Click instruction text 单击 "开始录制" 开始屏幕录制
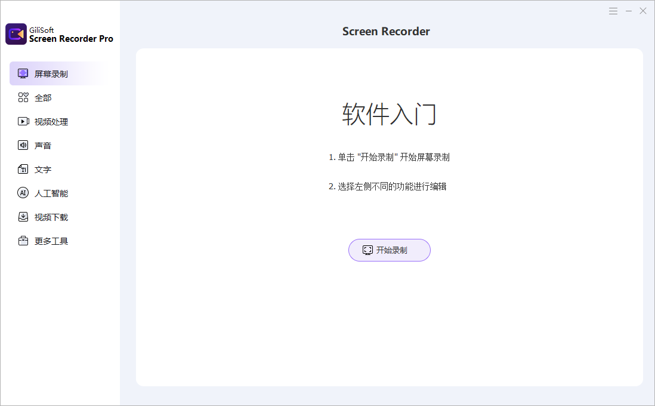 (394, 157)
